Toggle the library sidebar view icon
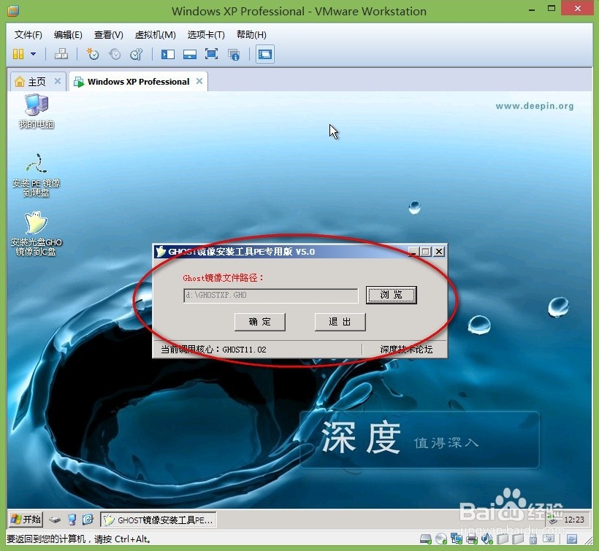The width and height of the screenshot is (599, 551). point(168,54)
